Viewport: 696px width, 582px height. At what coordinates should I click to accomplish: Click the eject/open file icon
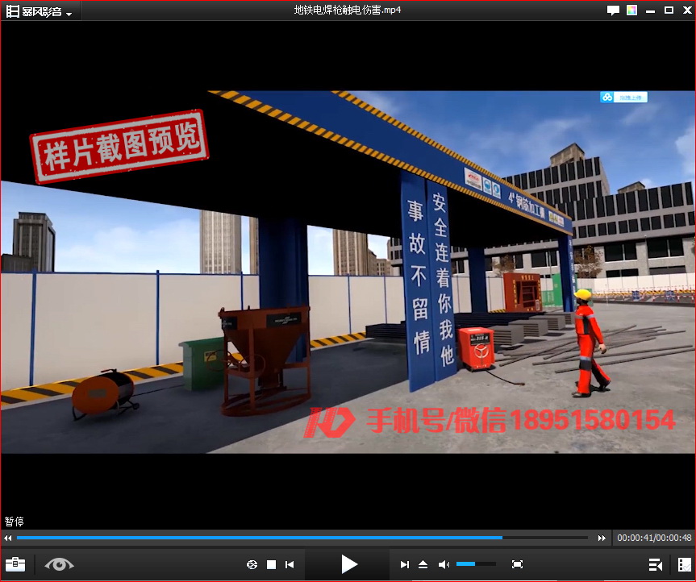[423, 564]
